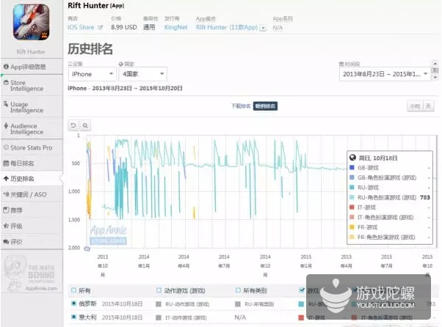Select the 天 granularity button

(428, 106)
